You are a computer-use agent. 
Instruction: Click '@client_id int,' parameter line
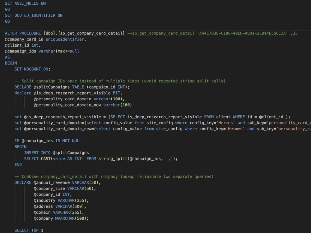[23, 45]
